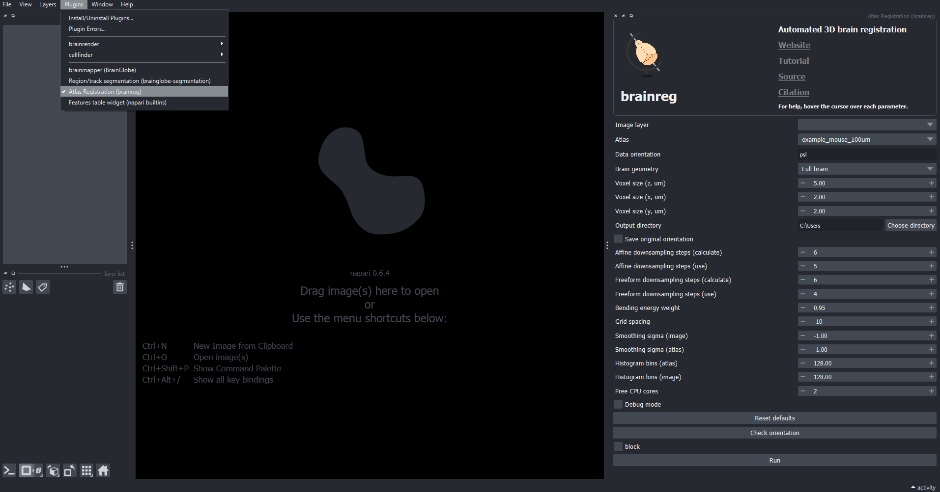
Task: Increase Smoothing sigma (image)
Action: pos(931,336)
